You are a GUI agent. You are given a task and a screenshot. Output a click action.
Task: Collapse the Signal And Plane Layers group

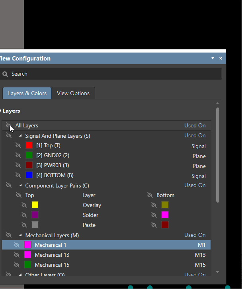20,136
